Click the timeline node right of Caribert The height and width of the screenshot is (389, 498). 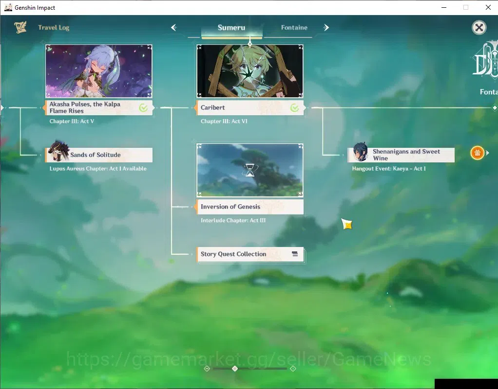click(x=495, y=108)
